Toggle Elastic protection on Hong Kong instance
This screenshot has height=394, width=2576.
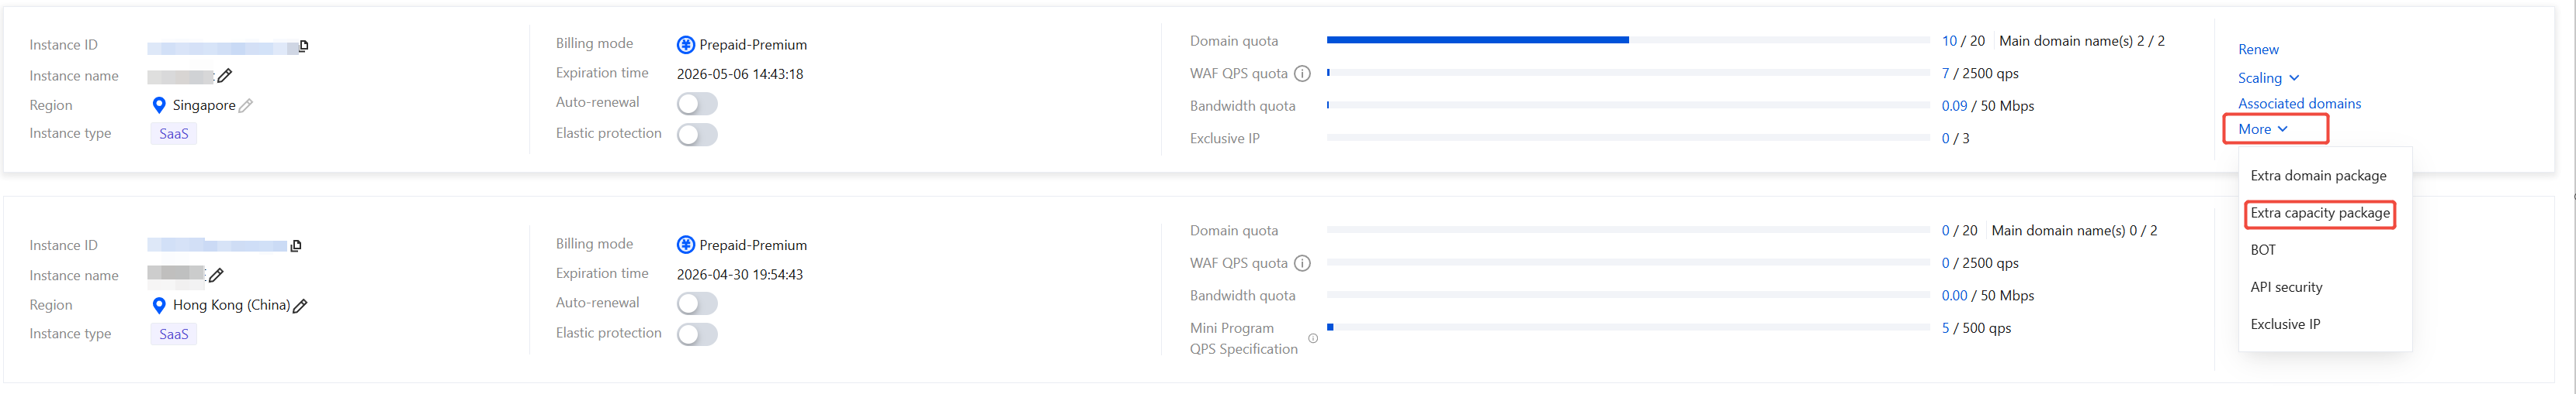[697, 334]
